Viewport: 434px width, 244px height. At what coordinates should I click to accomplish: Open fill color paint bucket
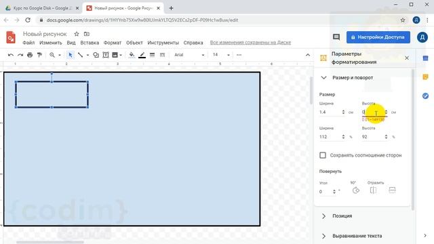click(x=132, y=55)
